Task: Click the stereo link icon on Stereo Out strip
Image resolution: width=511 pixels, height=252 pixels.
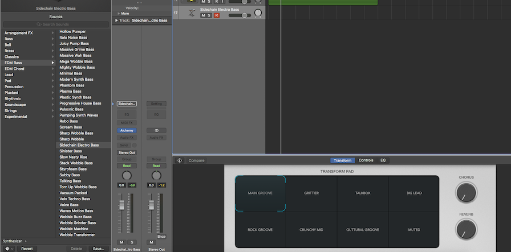Action: (156, 130)
